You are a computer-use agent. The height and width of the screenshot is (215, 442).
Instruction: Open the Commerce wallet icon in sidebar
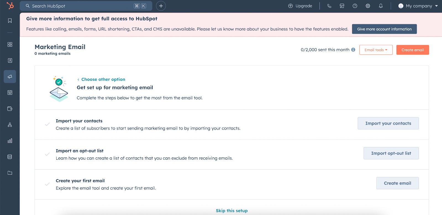coord(10,109)
